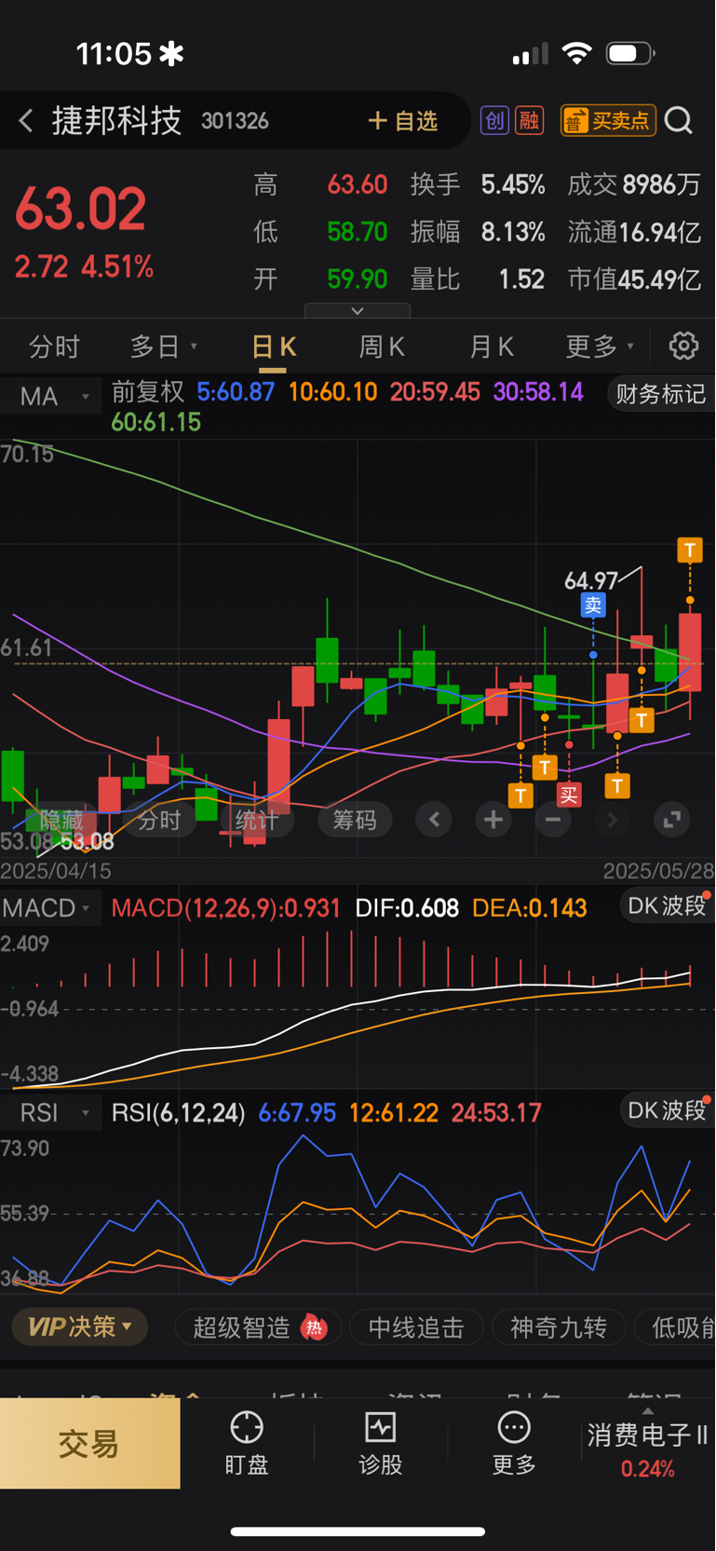Open the MA indicator dropdown
Viewport: 716px width, 1551px height.
[50, 396]
